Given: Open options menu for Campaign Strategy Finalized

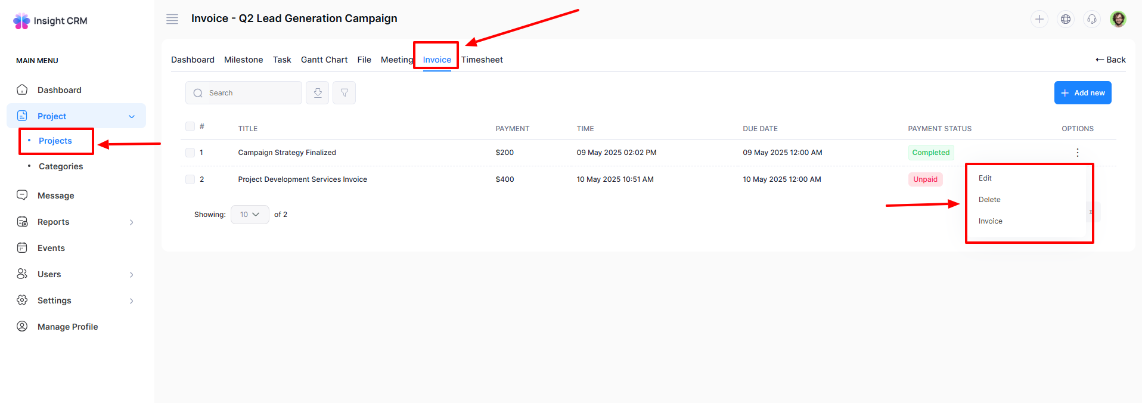Looking at the screenshot, I should point(1077,153).
